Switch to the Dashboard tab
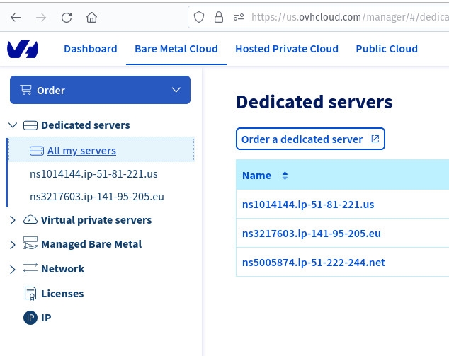 point(90,49)
